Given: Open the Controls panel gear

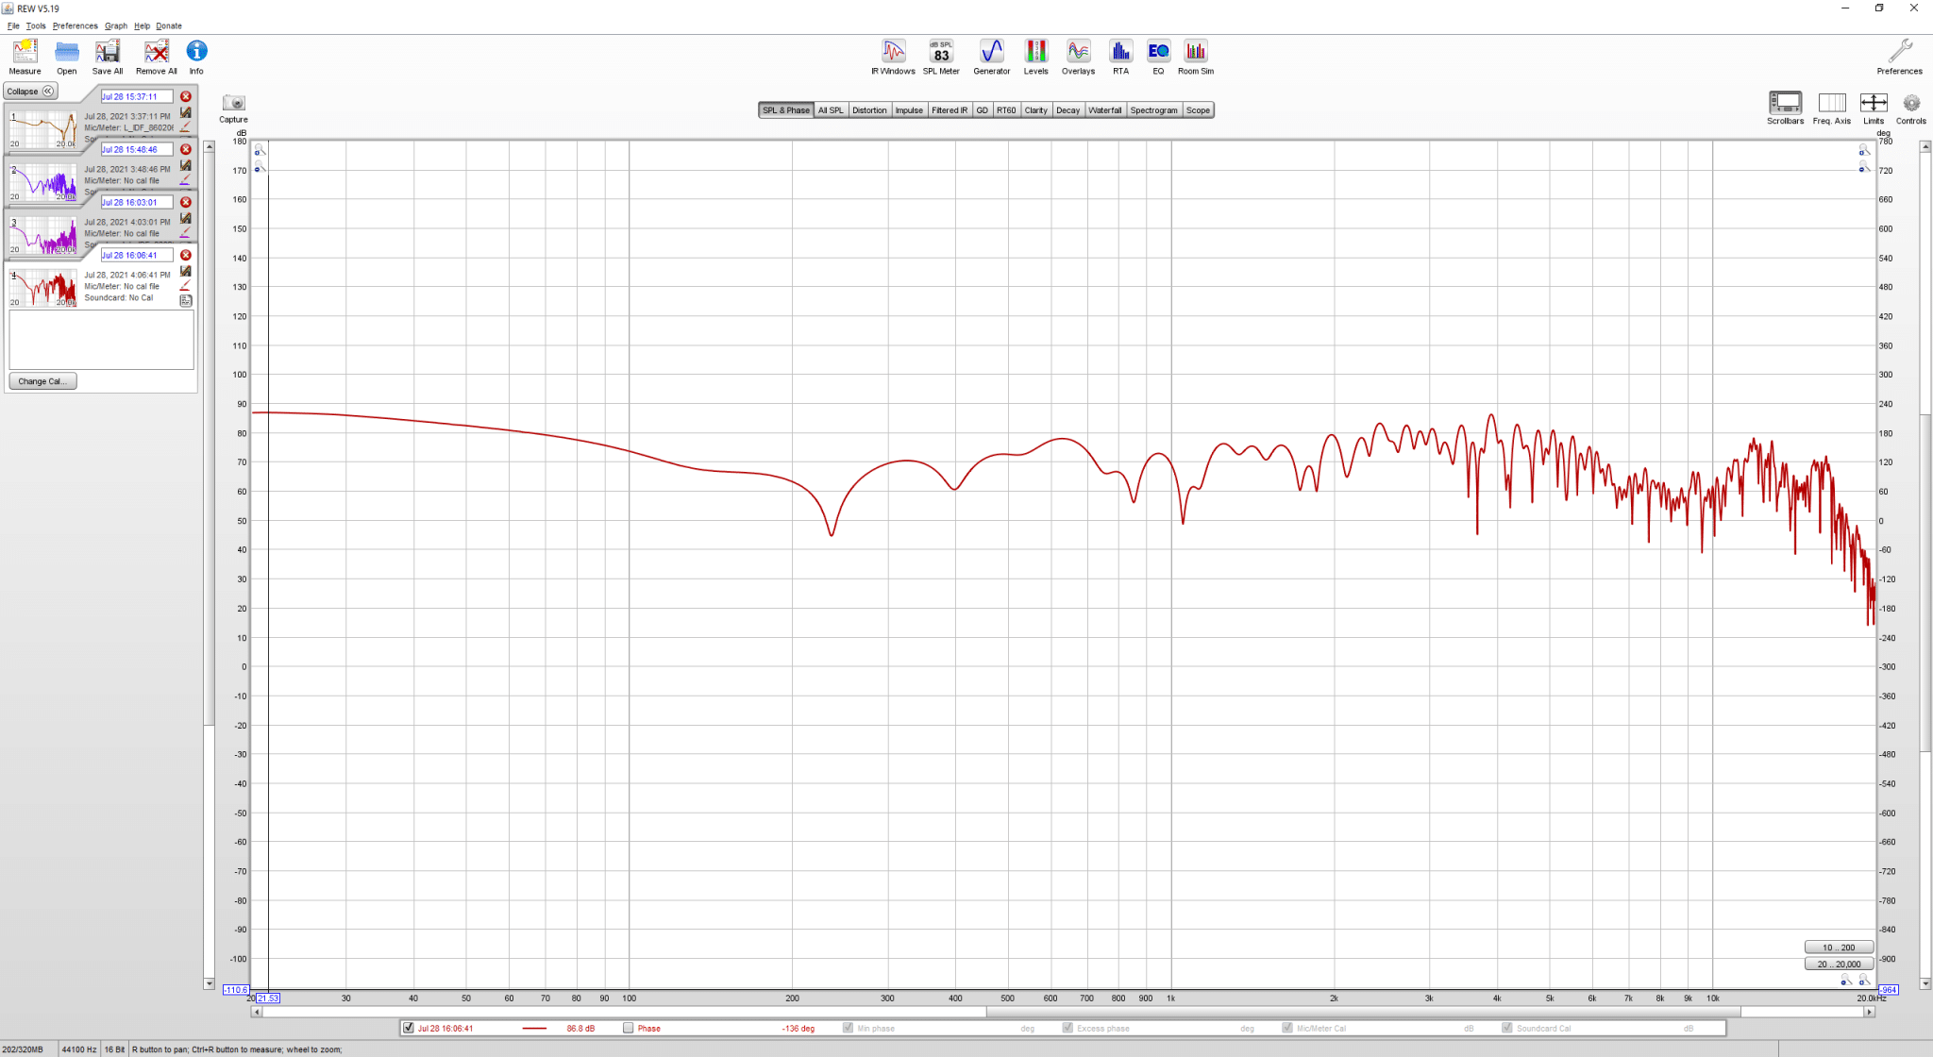Looking at the screenshot, I should (x=1911, y=108).
